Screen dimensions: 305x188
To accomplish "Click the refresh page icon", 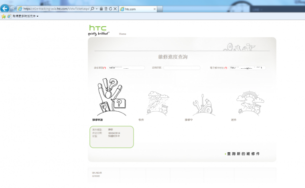I will coord(111,9).
